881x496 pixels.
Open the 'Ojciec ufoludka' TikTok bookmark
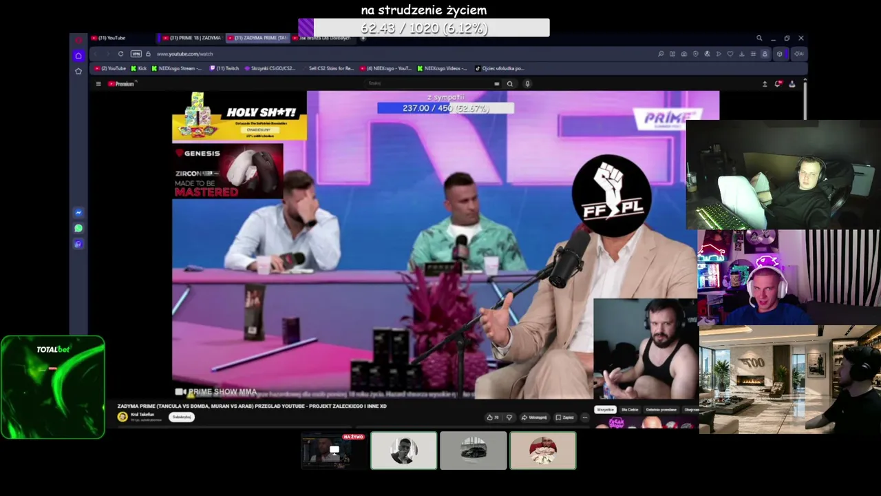tap(500, 68)
